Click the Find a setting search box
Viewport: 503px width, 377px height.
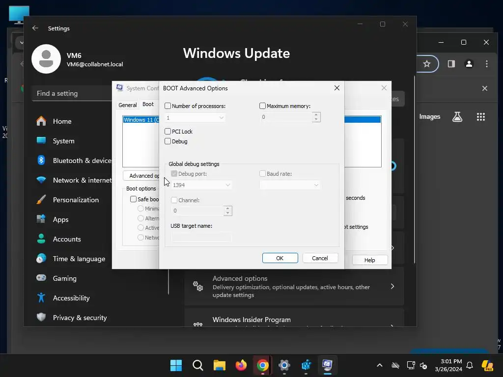tap(72, 93)
